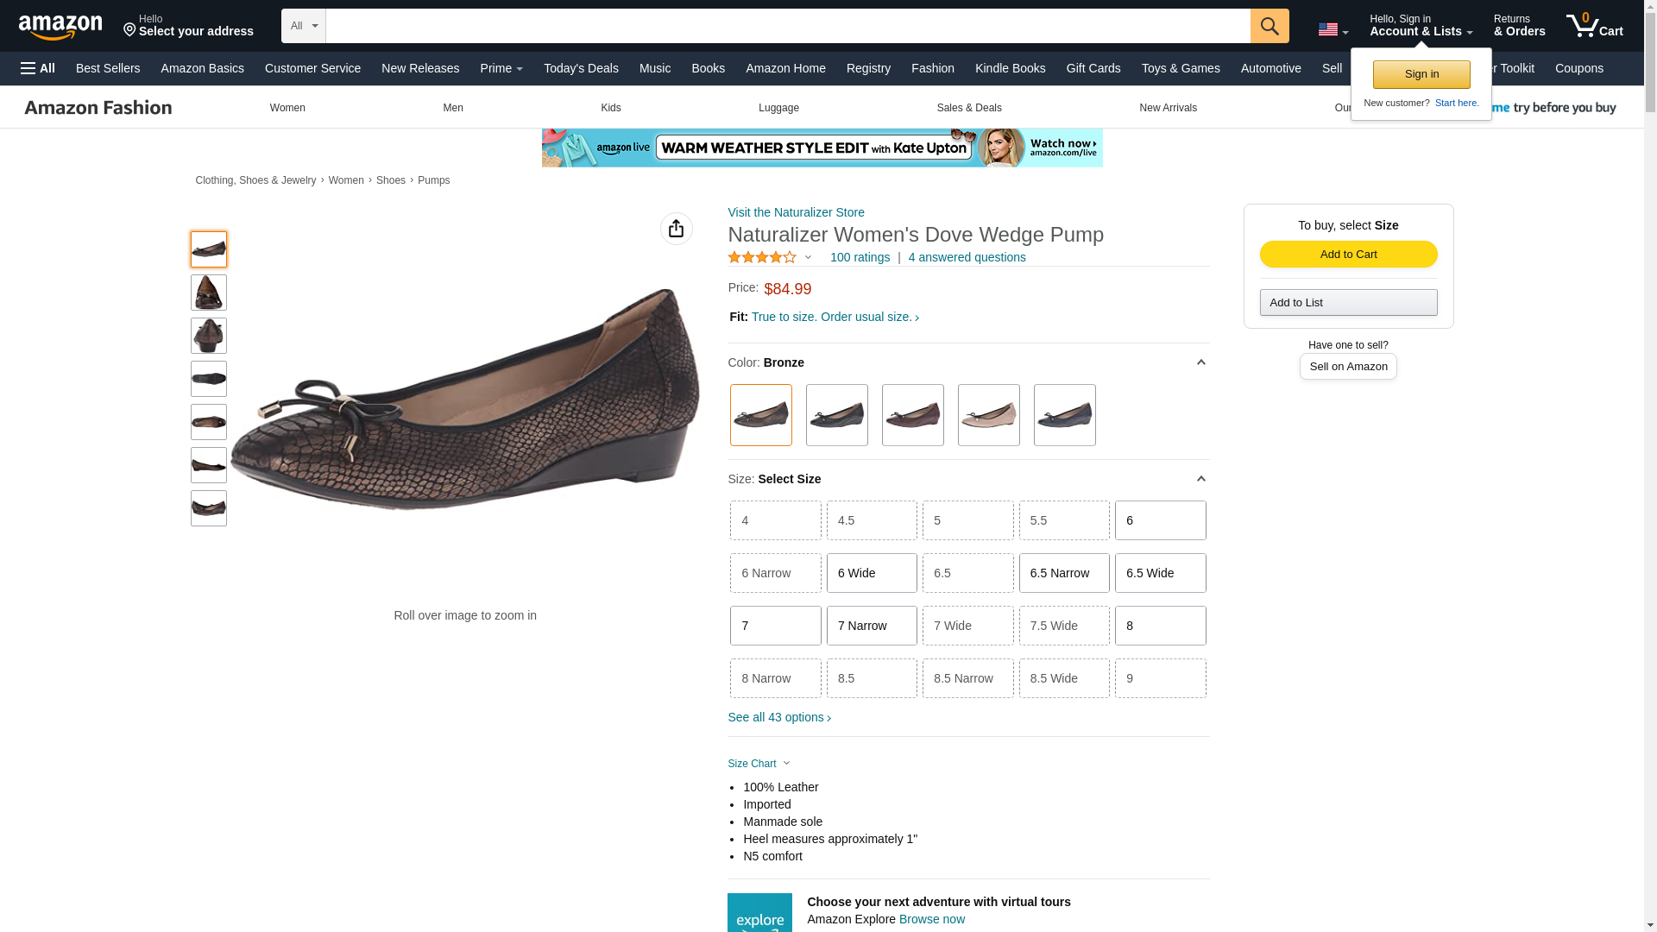This screenshot has width=1657, height=932.
Task: Collapse the Color section chevron
Action: [x=1200, y=362]
